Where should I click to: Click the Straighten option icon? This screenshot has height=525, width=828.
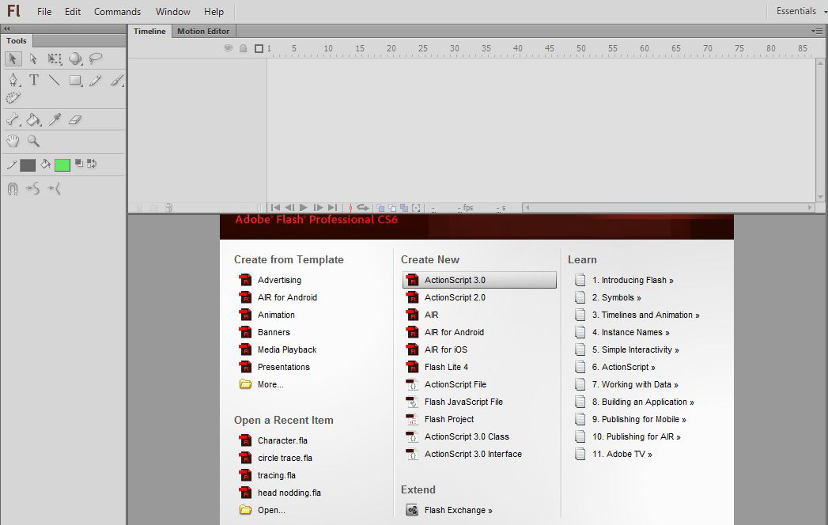pos(54,188)
